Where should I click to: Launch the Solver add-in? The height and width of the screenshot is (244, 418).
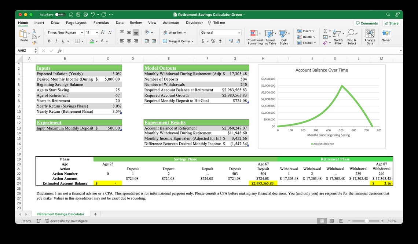386,36
